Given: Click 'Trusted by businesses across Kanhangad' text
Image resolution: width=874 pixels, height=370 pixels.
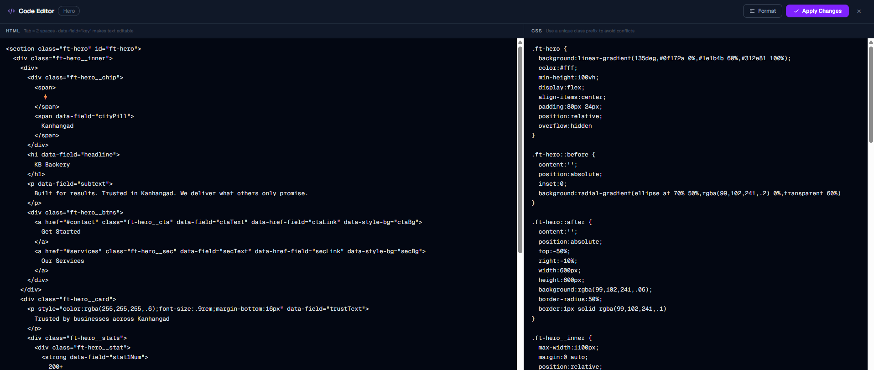Looking at the screenshot, I should click(x=102, y=319).
